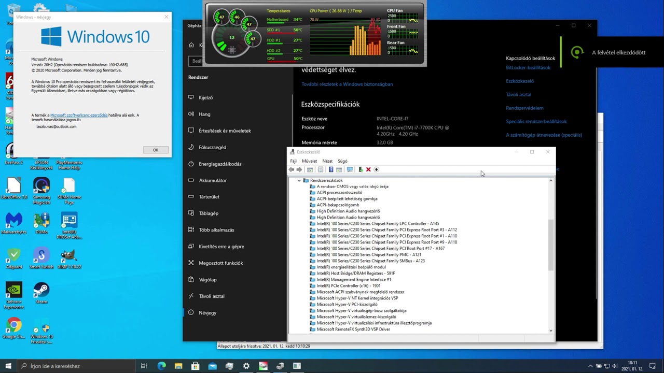The image size is (664, 373).
Task: Open Rendszervédelem link
Action: point(524,108)
